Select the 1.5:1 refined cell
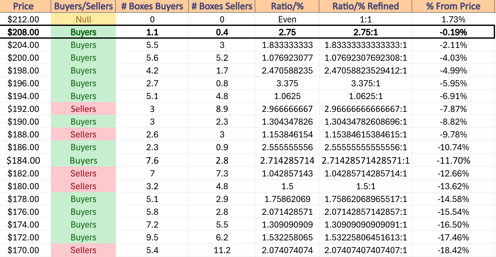This screenshot has width=496, height=257. click(x=365, y=186)
